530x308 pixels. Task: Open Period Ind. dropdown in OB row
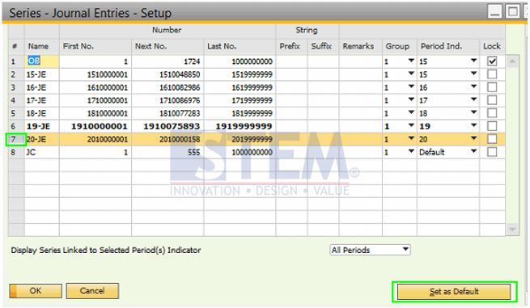click(x=474, y=61)
